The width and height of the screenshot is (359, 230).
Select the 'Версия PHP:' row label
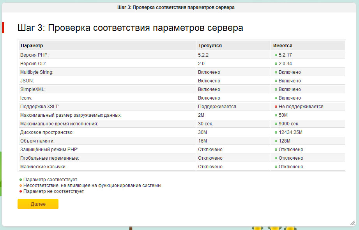point(34,55)
